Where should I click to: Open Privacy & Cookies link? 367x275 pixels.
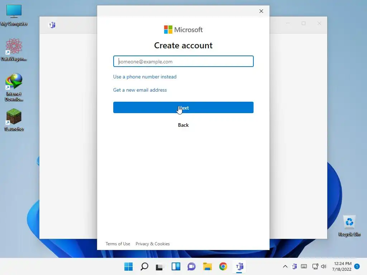tap(153, 243)
